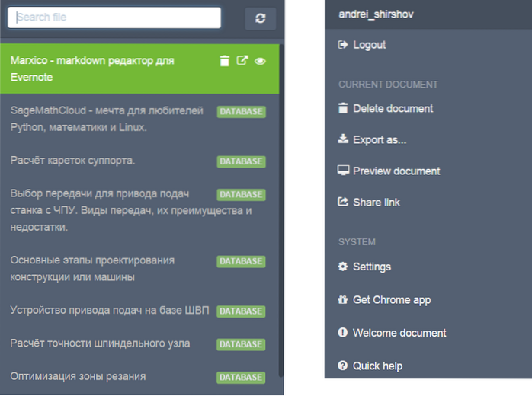Select Расчёт точности шпиндельного узла document
The width and height of the screenshot is (532, 396).
point(100,343)
